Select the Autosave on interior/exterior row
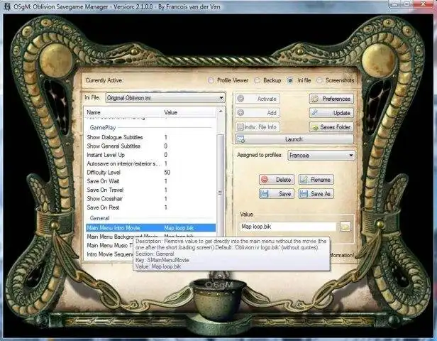437x341 pixels. point(151,163)
